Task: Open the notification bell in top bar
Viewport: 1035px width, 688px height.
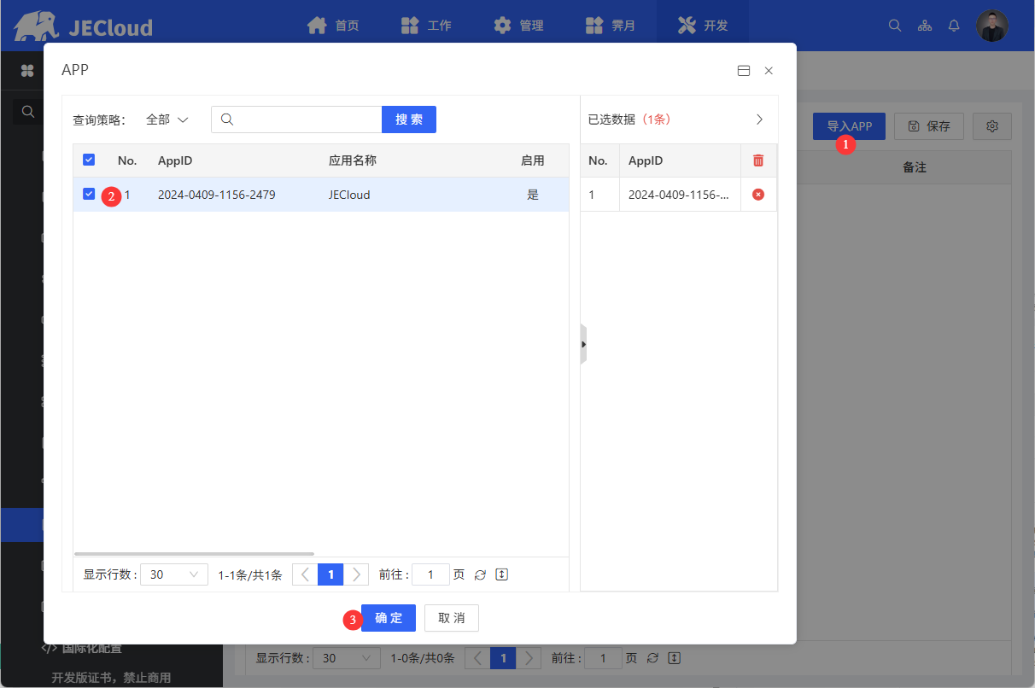Action: click(954, 26)
